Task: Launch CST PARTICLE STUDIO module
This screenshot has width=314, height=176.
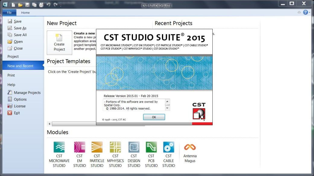Action: tap(97, 154)
